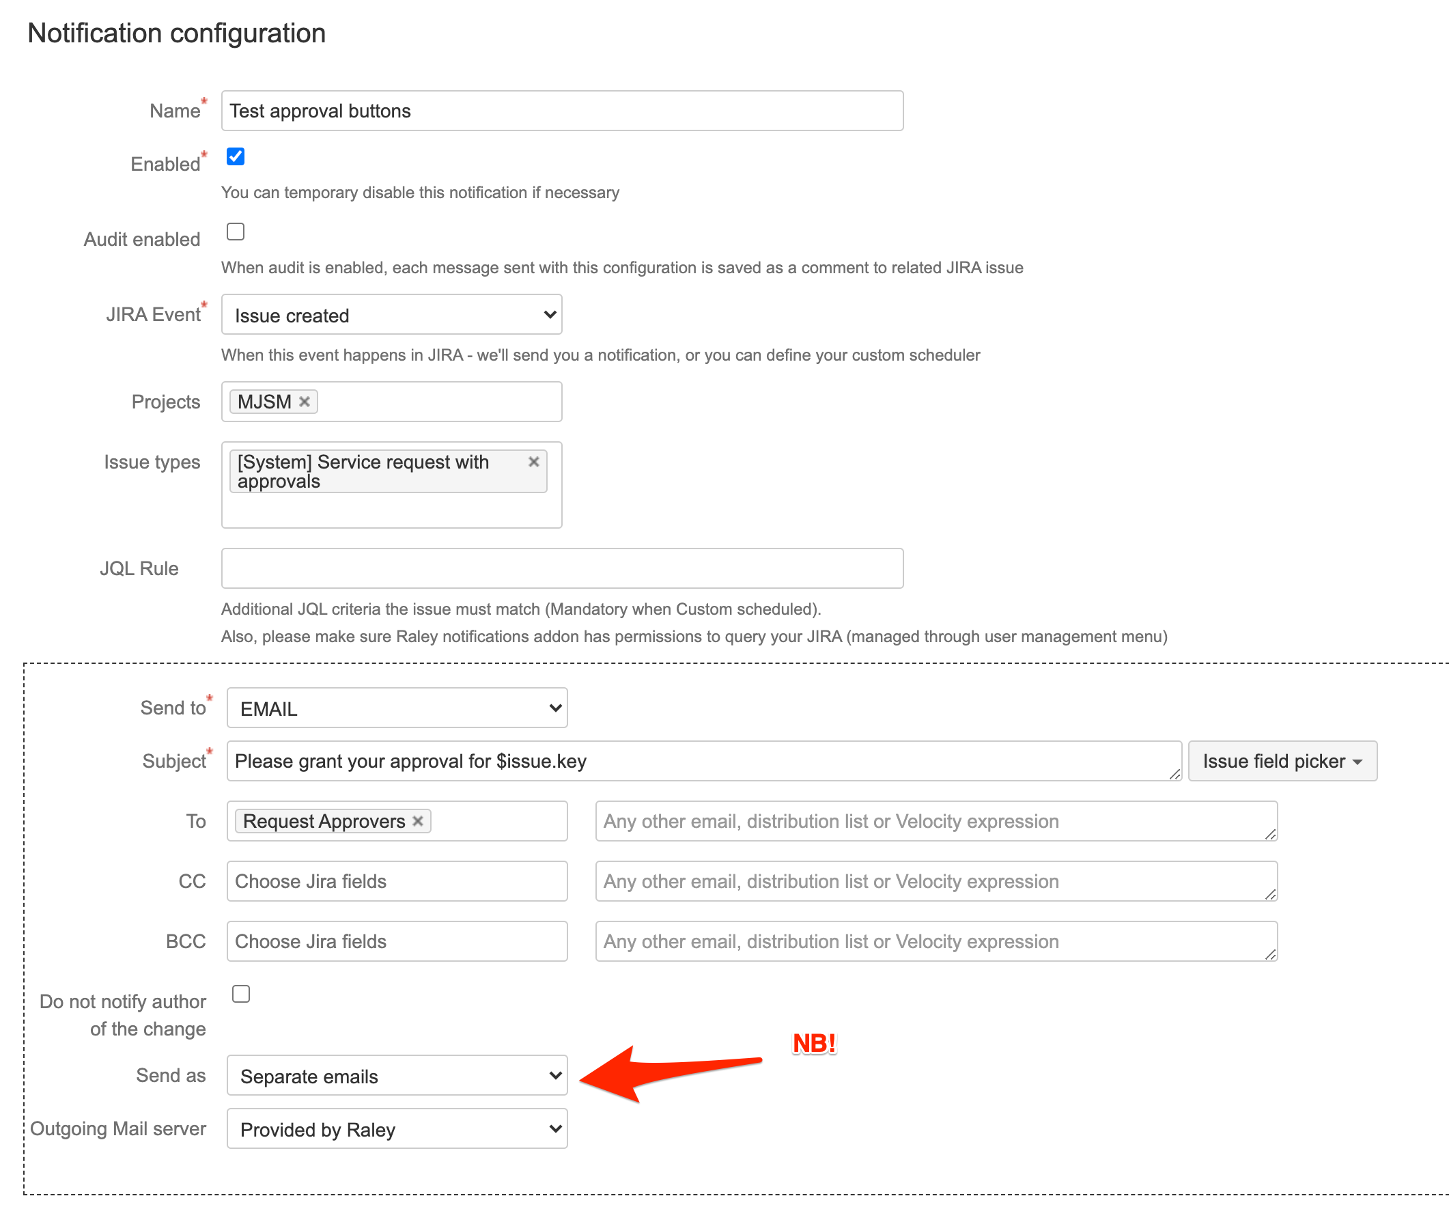Click the BCC Choose Jira fields box

[397, 941]
